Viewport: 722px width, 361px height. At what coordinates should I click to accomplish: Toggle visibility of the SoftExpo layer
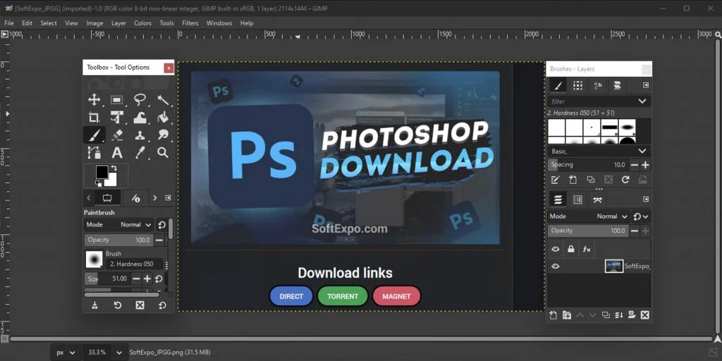tap(556, 267)
